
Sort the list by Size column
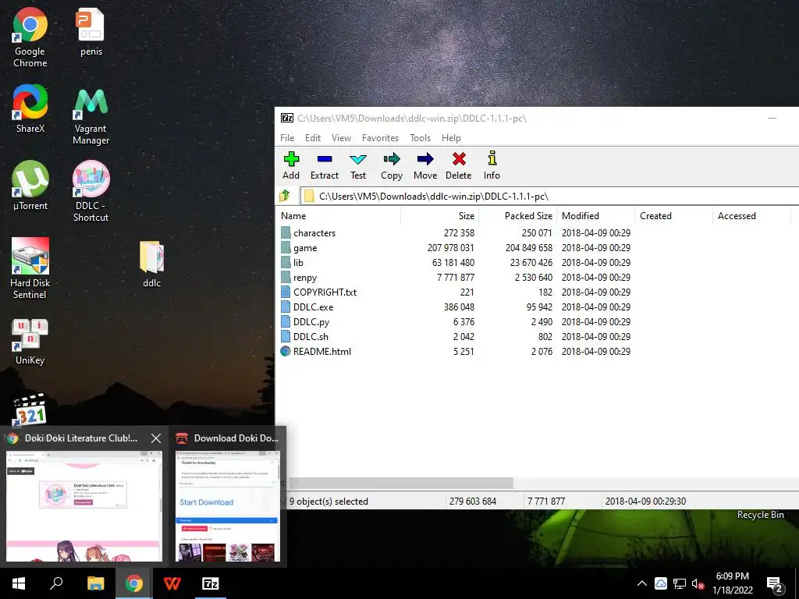point(439,216)
